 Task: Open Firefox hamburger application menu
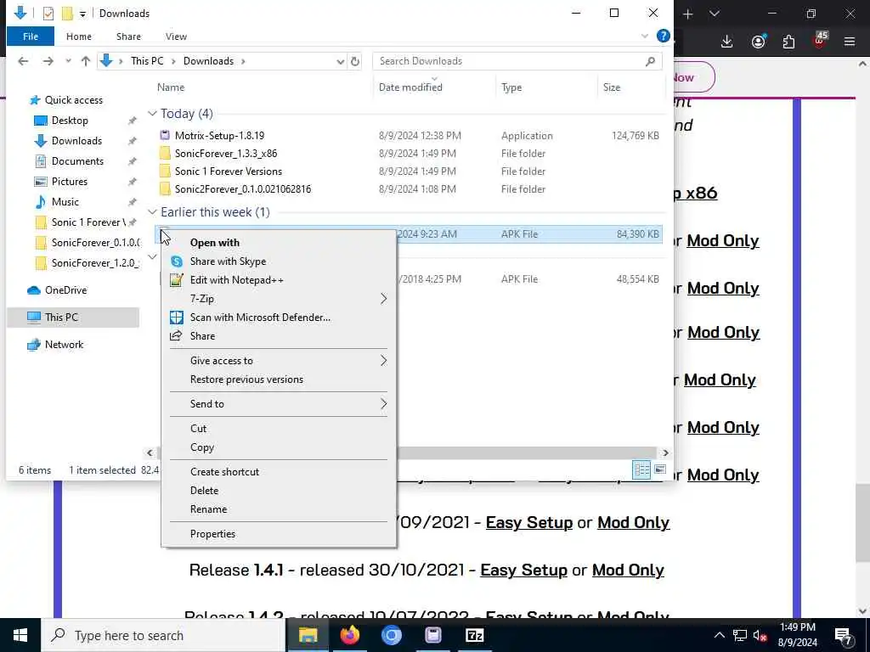tap(849, 42)
